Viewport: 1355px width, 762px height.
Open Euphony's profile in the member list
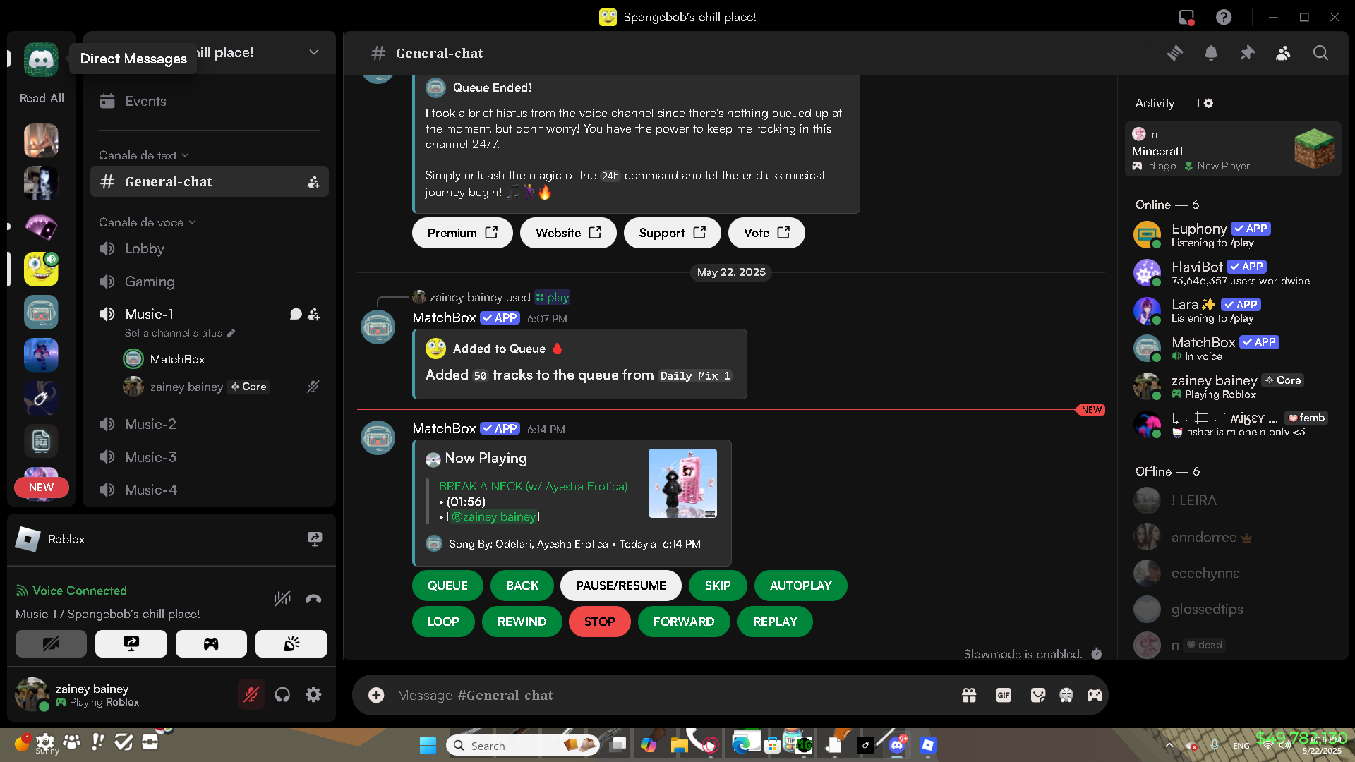(x=1232, y=235)
